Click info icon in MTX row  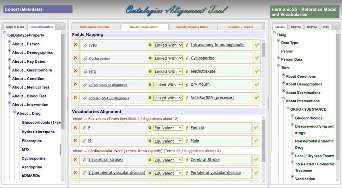coord(150,71)
